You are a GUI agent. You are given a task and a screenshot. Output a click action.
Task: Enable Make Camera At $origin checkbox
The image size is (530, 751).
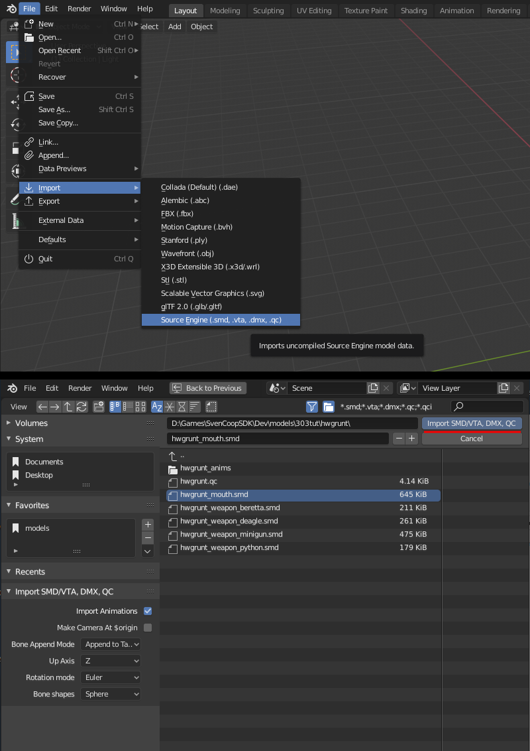pos(148,628)
